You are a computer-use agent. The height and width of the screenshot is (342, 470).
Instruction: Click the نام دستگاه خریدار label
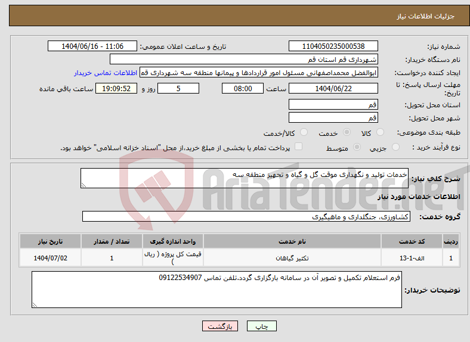pyautogui.click(x=432, y=60)
